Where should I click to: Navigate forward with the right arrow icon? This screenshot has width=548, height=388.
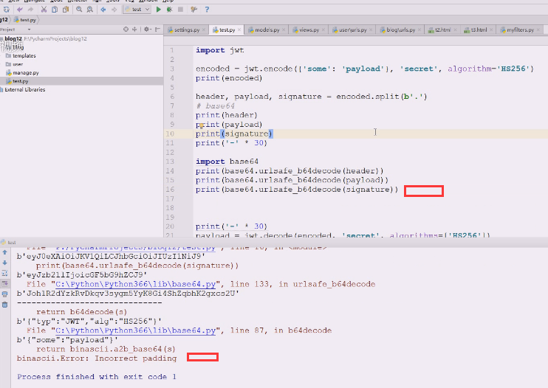[x=114, y=10]
